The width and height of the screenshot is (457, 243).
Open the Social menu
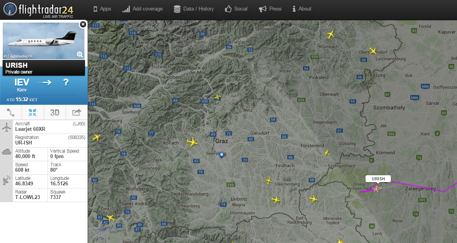236,9
